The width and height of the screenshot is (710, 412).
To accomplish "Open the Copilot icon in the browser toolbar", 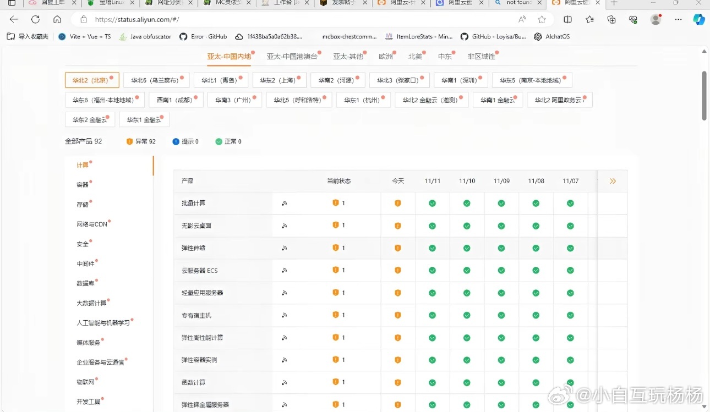I will 698,19.
